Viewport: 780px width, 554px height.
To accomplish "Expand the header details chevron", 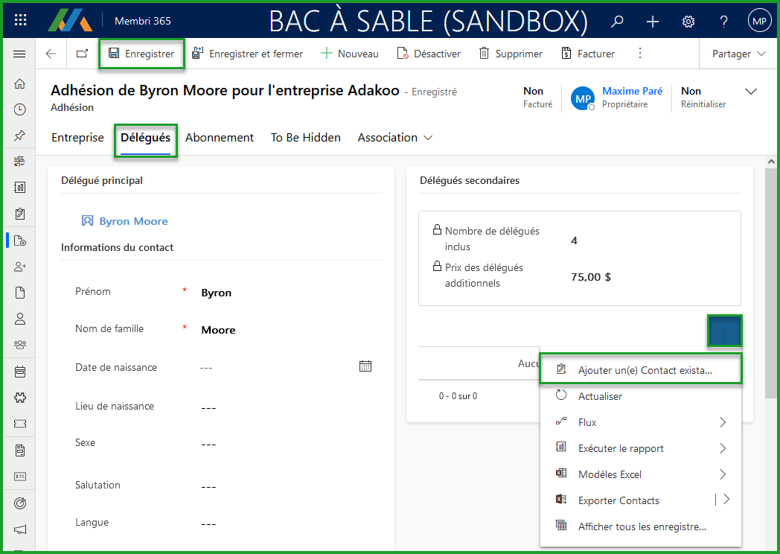I will 751,92.
